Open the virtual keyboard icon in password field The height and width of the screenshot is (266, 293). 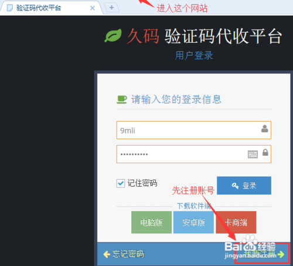coord(253,154)
